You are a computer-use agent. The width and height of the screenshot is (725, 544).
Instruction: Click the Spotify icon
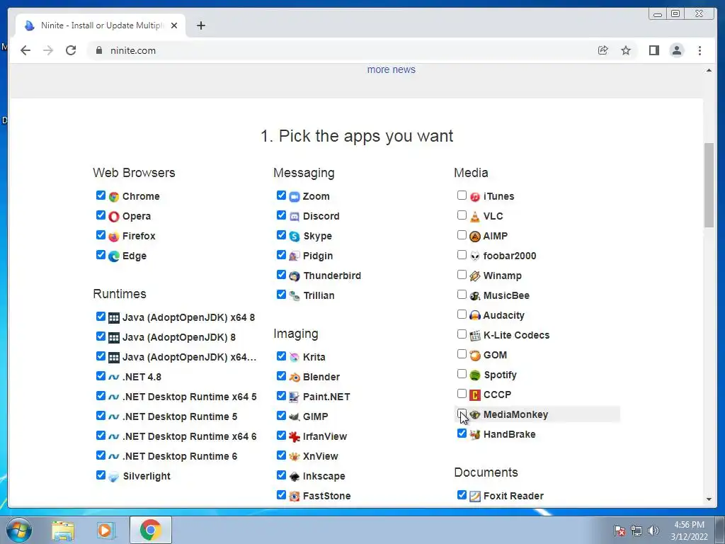tap(475, 375)
